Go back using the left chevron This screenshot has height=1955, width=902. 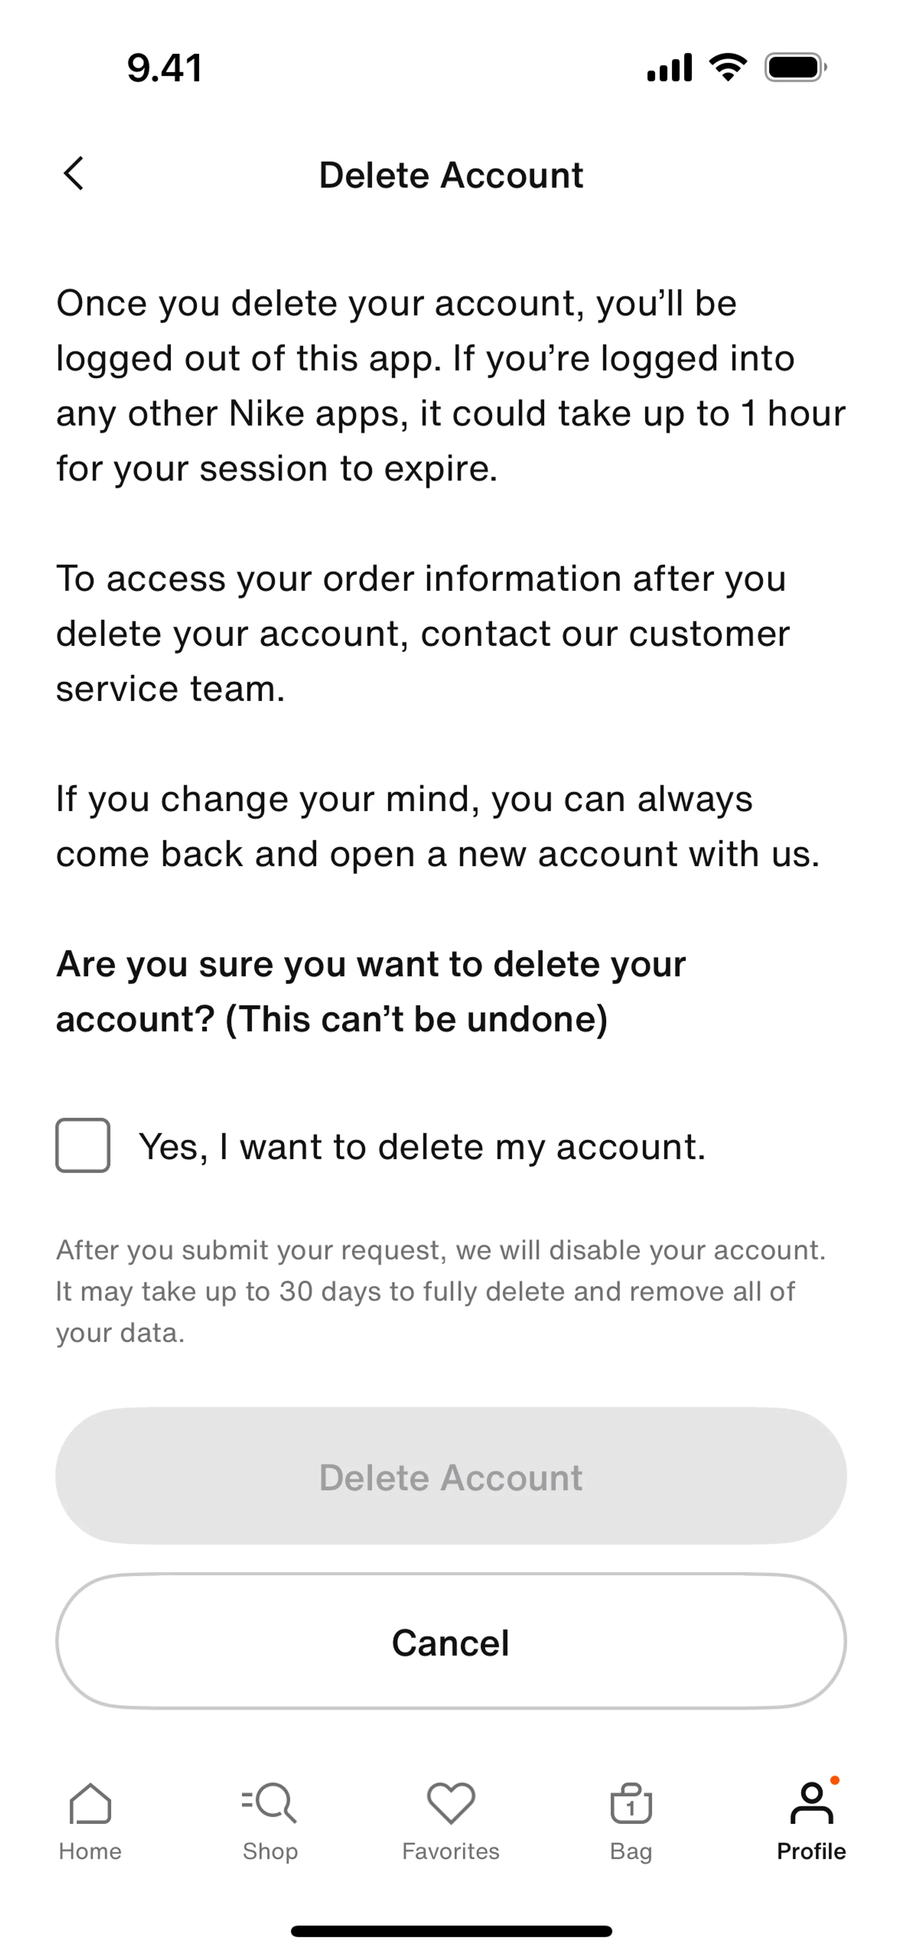tap(74, 174)
